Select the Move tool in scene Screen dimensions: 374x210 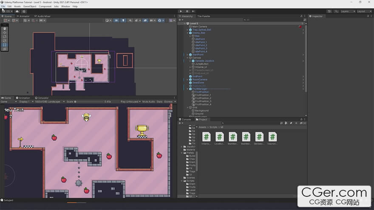pos(5,33)
